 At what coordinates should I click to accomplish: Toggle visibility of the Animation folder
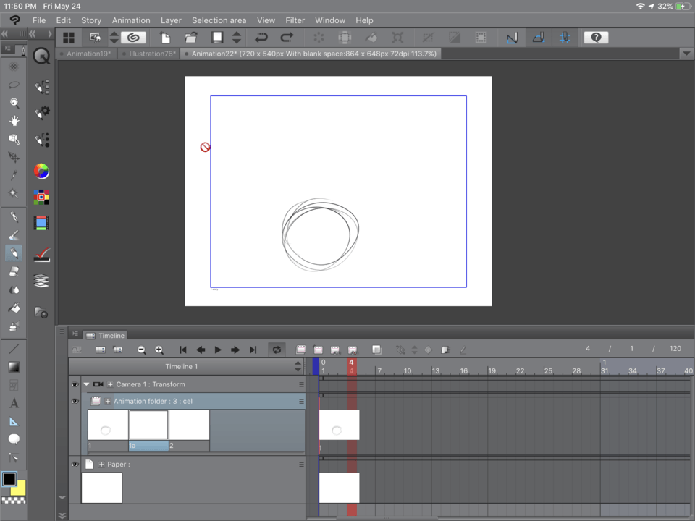[75, 401]
